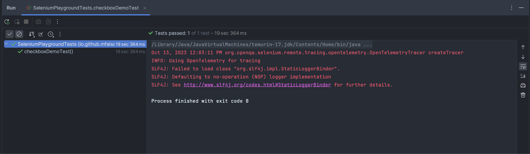Switch to the Run tool window label
This screenshot has width=530, height=154.
click(x=11, y=8)
